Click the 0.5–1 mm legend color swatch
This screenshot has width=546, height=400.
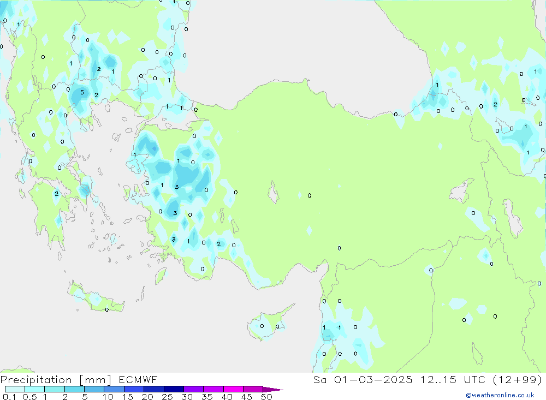[34, 389]
